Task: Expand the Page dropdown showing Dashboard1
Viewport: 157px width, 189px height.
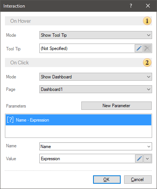Action: click(x=96, y=89)
